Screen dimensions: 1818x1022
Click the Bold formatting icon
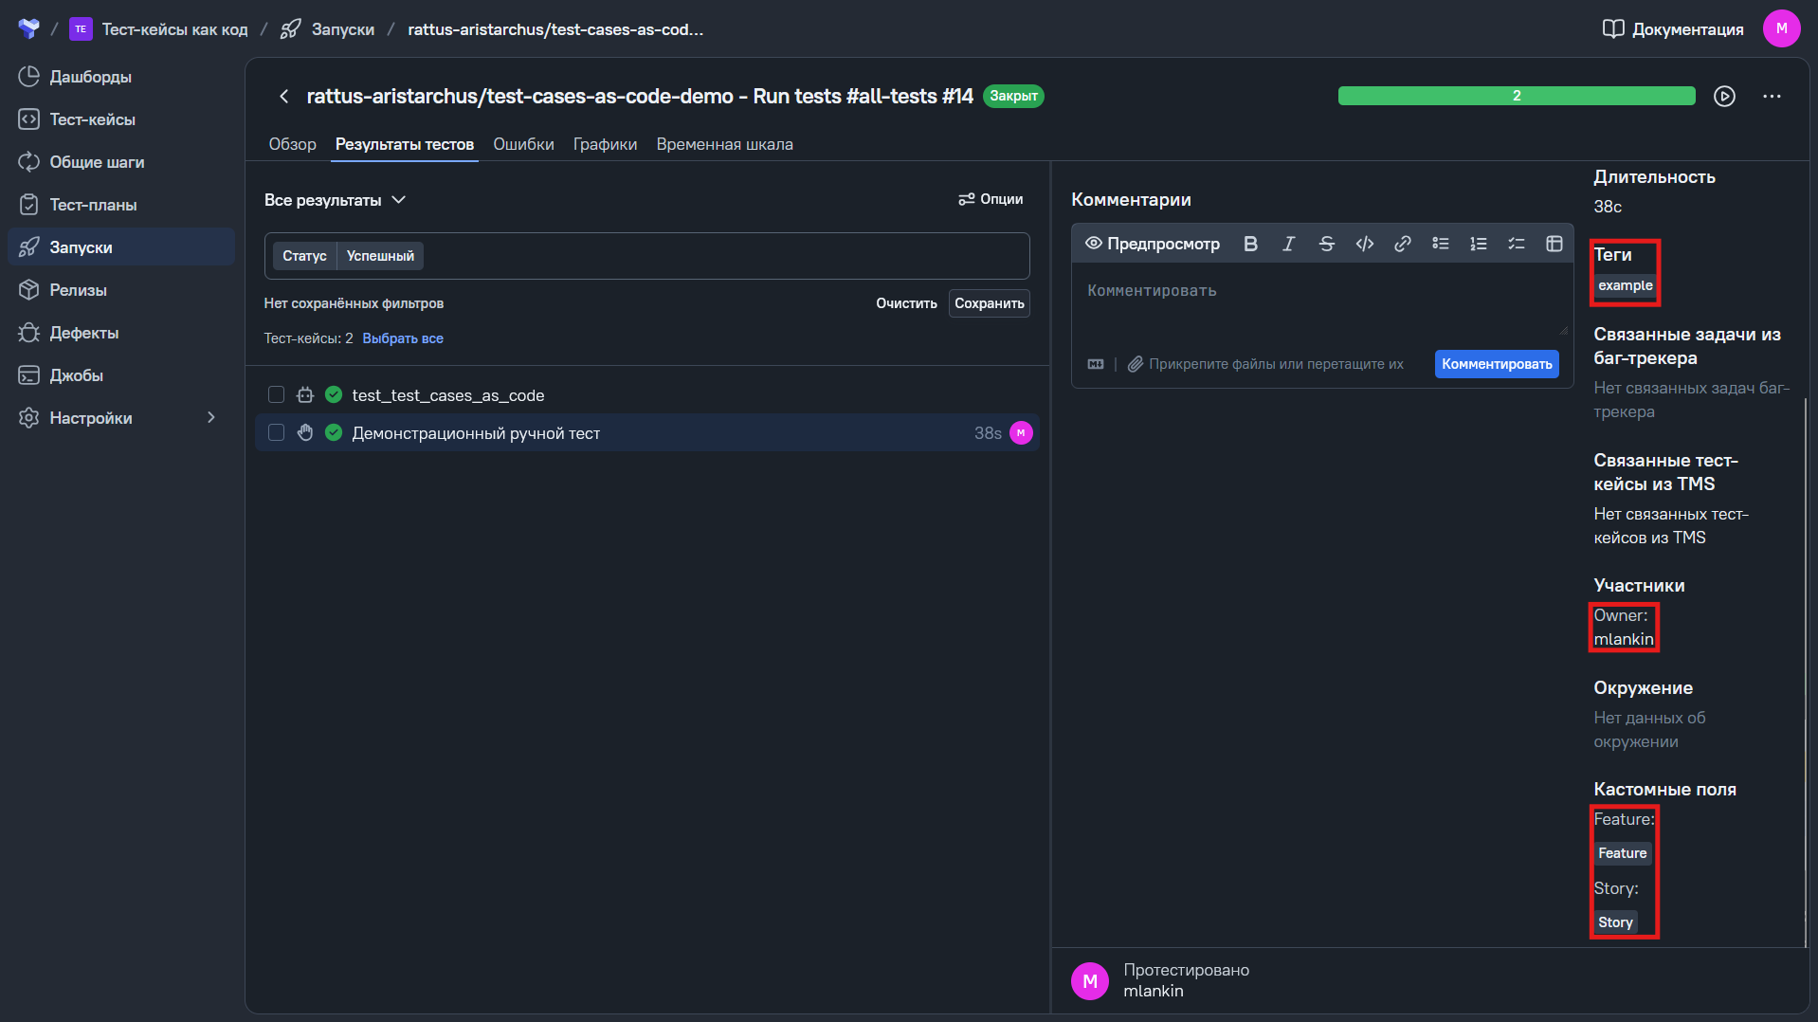[1250, 244]
